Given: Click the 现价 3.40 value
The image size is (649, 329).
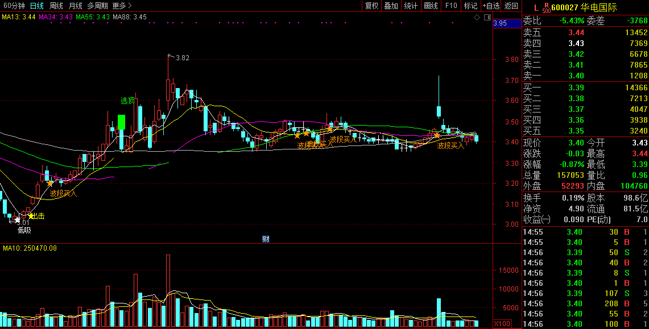Looking at the screenshot, I should click(x=576, y=143).
